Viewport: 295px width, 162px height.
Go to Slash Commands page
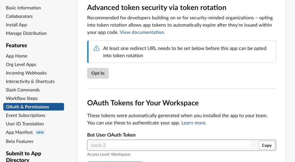point(23,90)
